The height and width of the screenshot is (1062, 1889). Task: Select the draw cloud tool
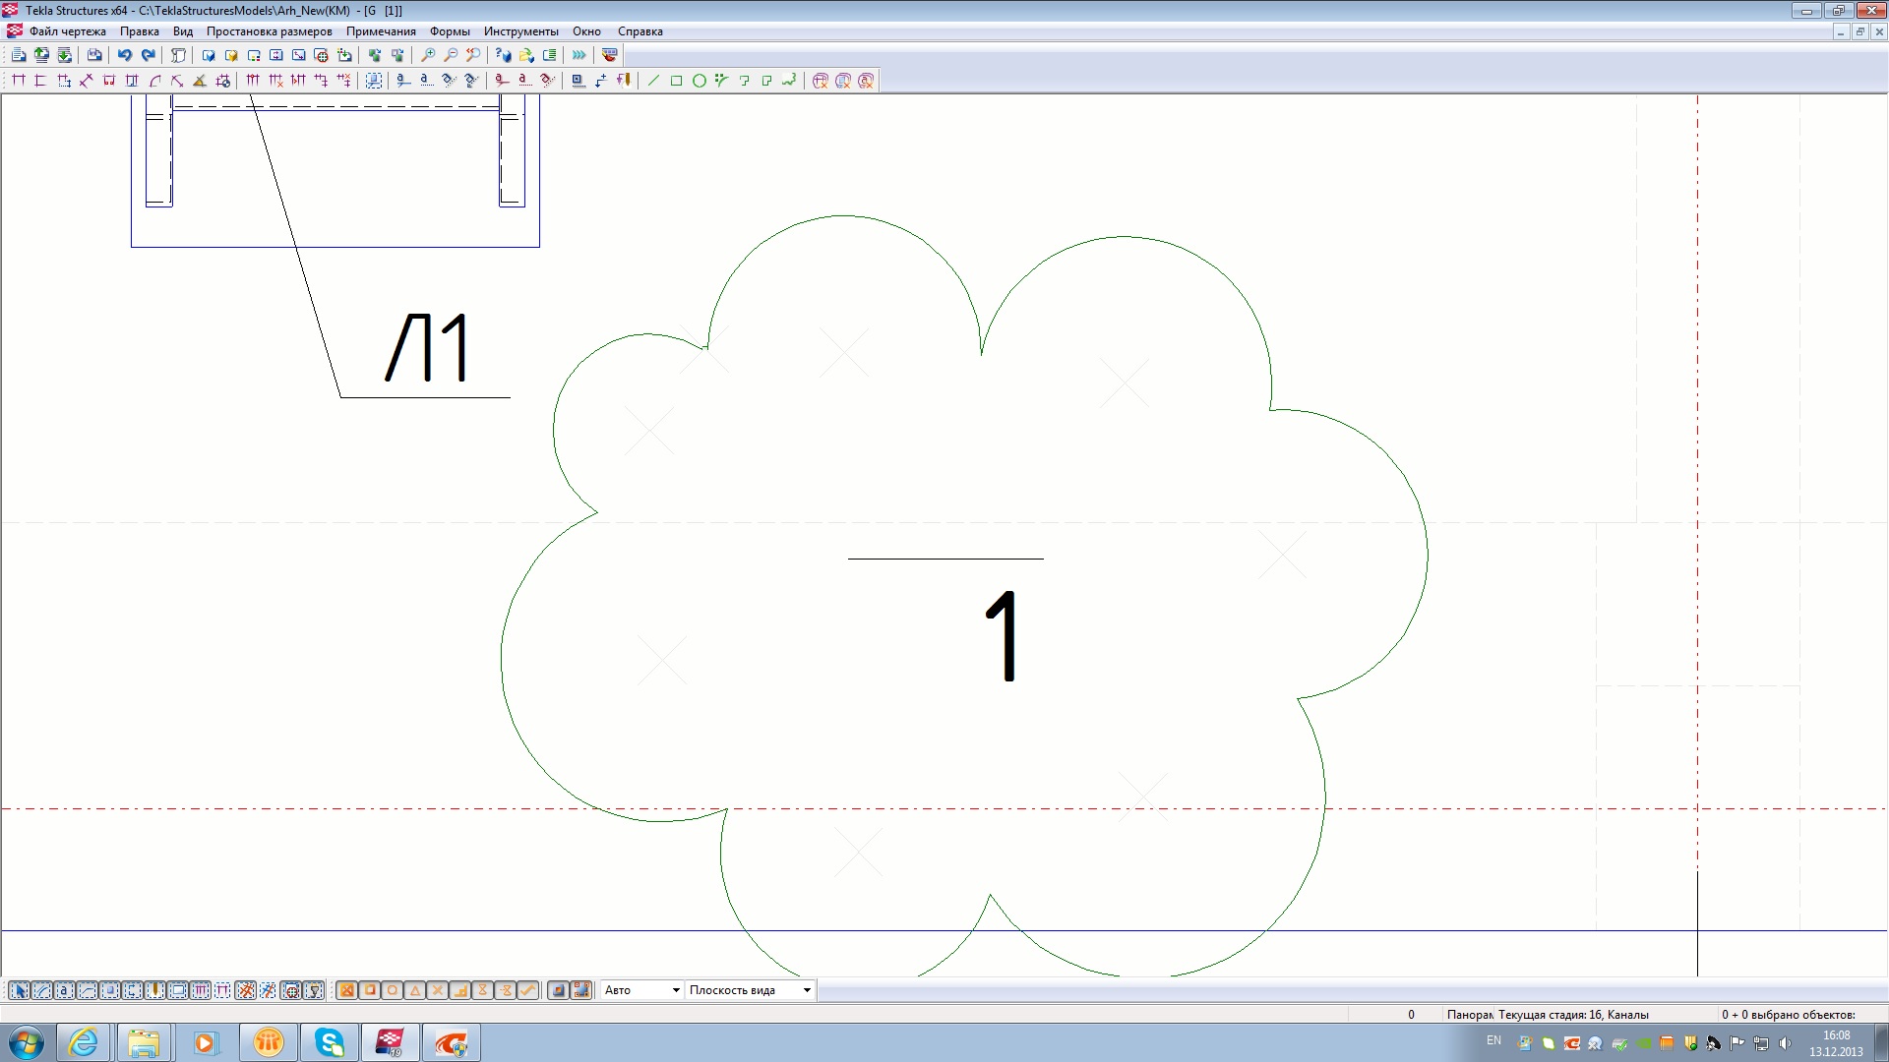click(x=790, y=81)
